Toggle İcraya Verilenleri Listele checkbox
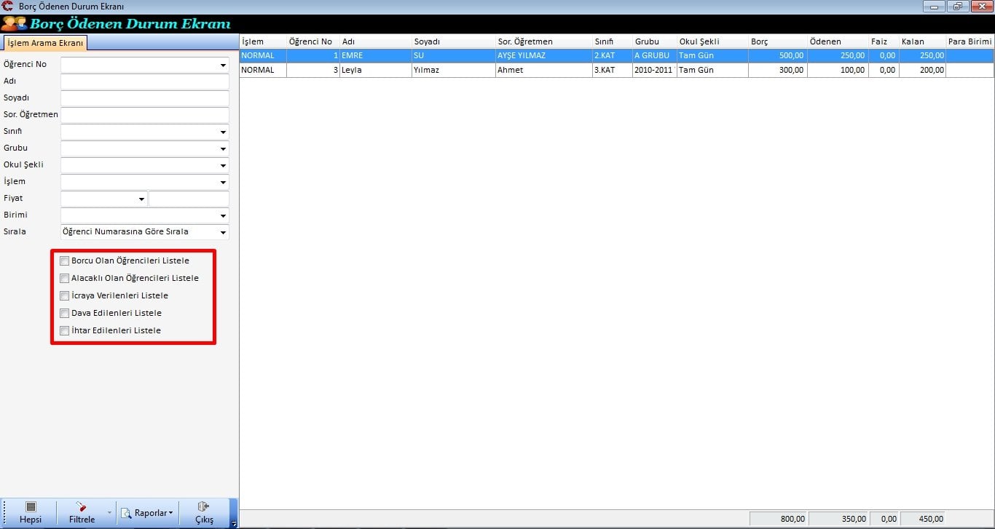This screenshot has height=529, width=995. [x=65, y=295]
